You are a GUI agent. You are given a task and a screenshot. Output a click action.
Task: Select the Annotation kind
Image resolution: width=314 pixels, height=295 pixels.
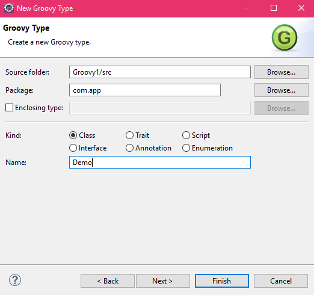(x=129, y=148)
